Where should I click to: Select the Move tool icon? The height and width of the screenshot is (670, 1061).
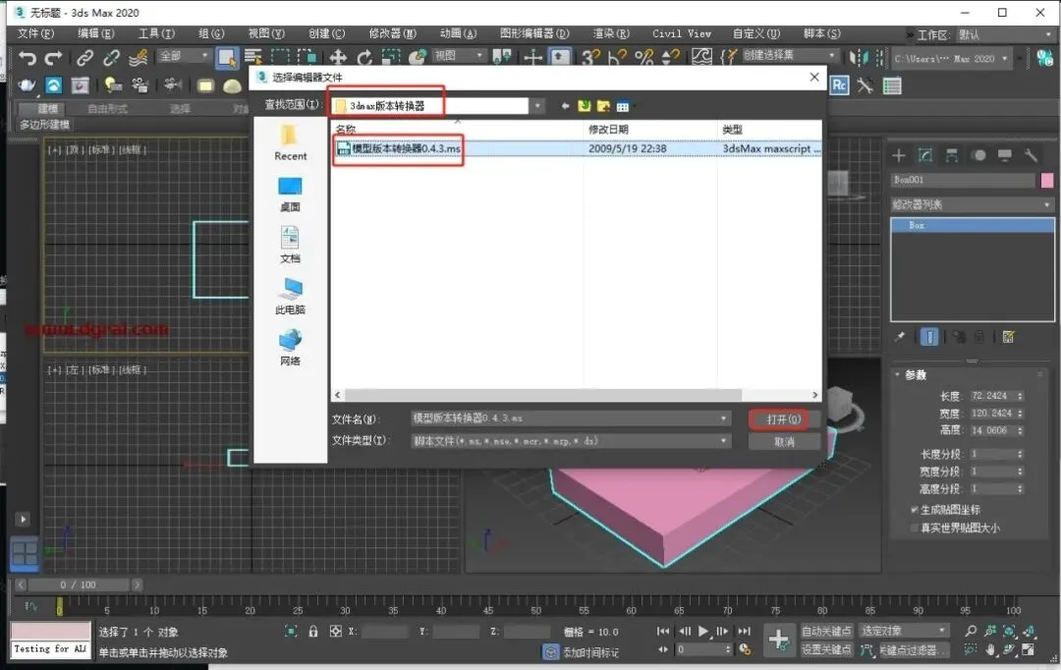(337, 58)
